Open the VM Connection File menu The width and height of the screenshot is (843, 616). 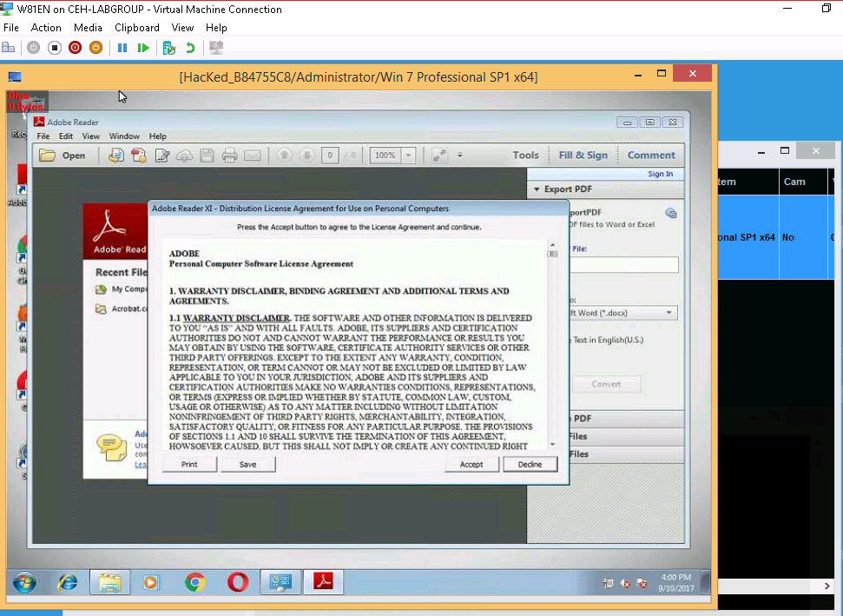point(10,28)
